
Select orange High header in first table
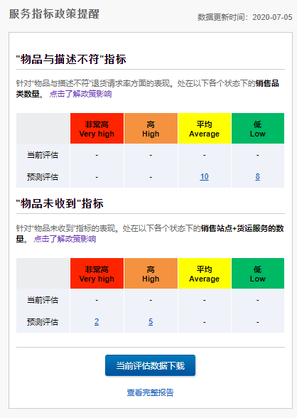click(x=151, y=129)
